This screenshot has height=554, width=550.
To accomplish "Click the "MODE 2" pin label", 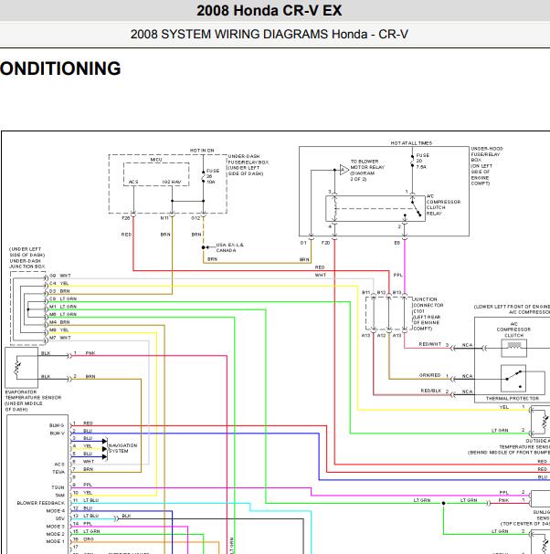I will [56, 534].
